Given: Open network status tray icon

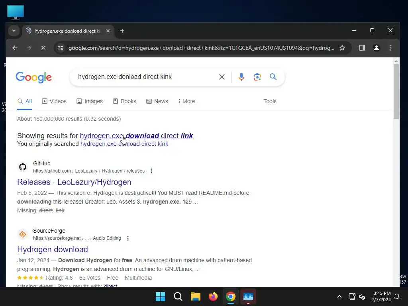Looking at the screenshot, I should coord(352,296).
